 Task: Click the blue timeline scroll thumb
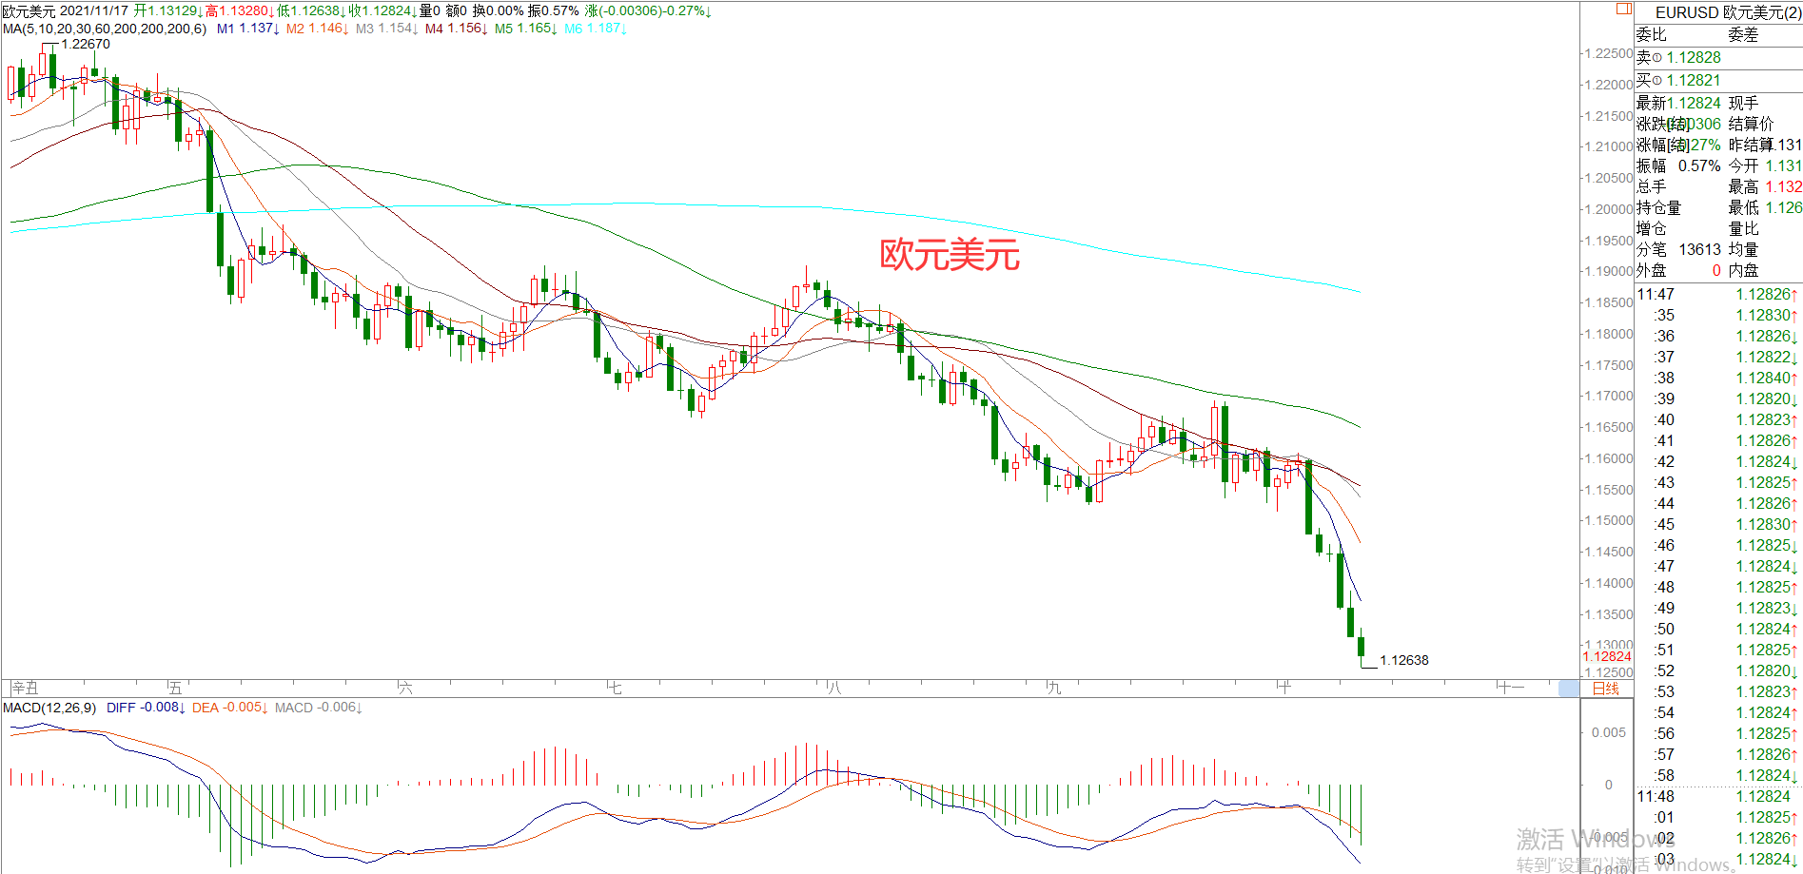pos(1569,689)
